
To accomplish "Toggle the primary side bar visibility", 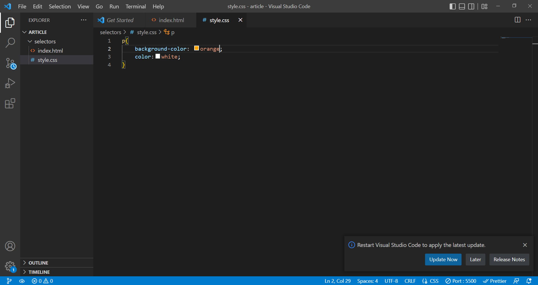I will point(453,6).
